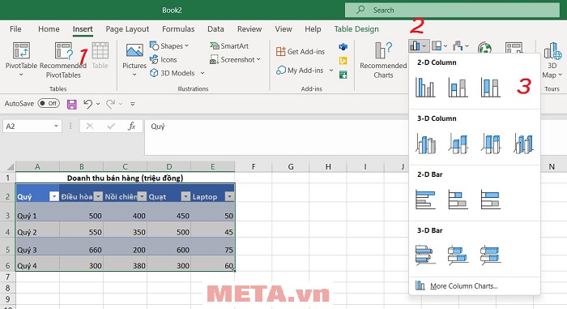Viewport: 567px width, 309px height.
Task: Pick the 2-D Stacked Bar chart
Action: (458, 200)
